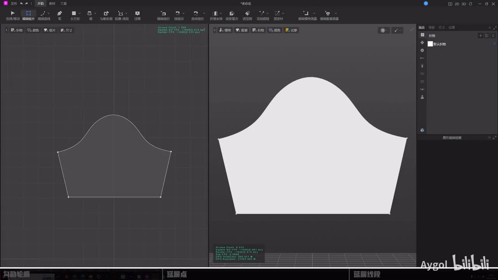Select the 编辑缝纫 edit sewing tool

click(x=163, y=15)
